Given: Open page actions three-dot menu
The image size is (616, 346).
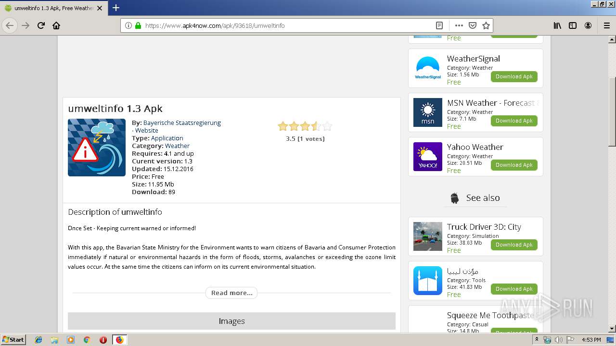Looking at the screenshot, I should (459, 25).
